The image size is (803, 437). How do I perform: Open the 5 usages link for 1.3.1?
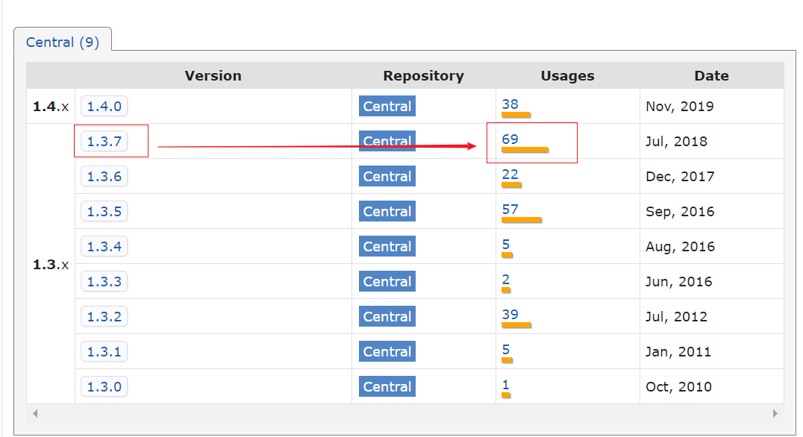pos(506,350)
